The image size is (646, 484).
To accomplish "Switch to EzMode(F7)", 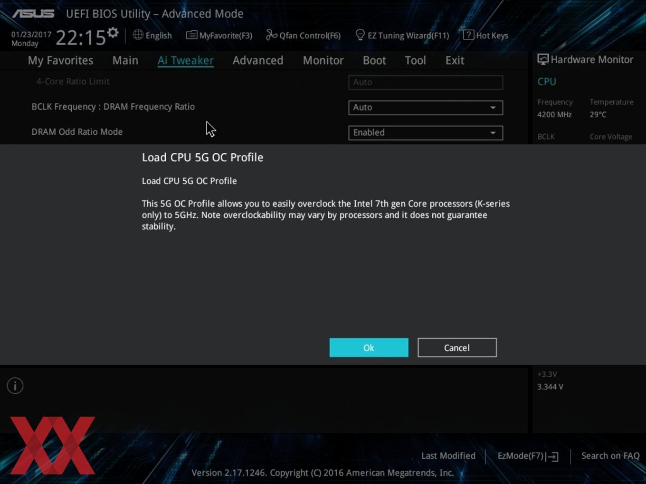I will [528, 456].
